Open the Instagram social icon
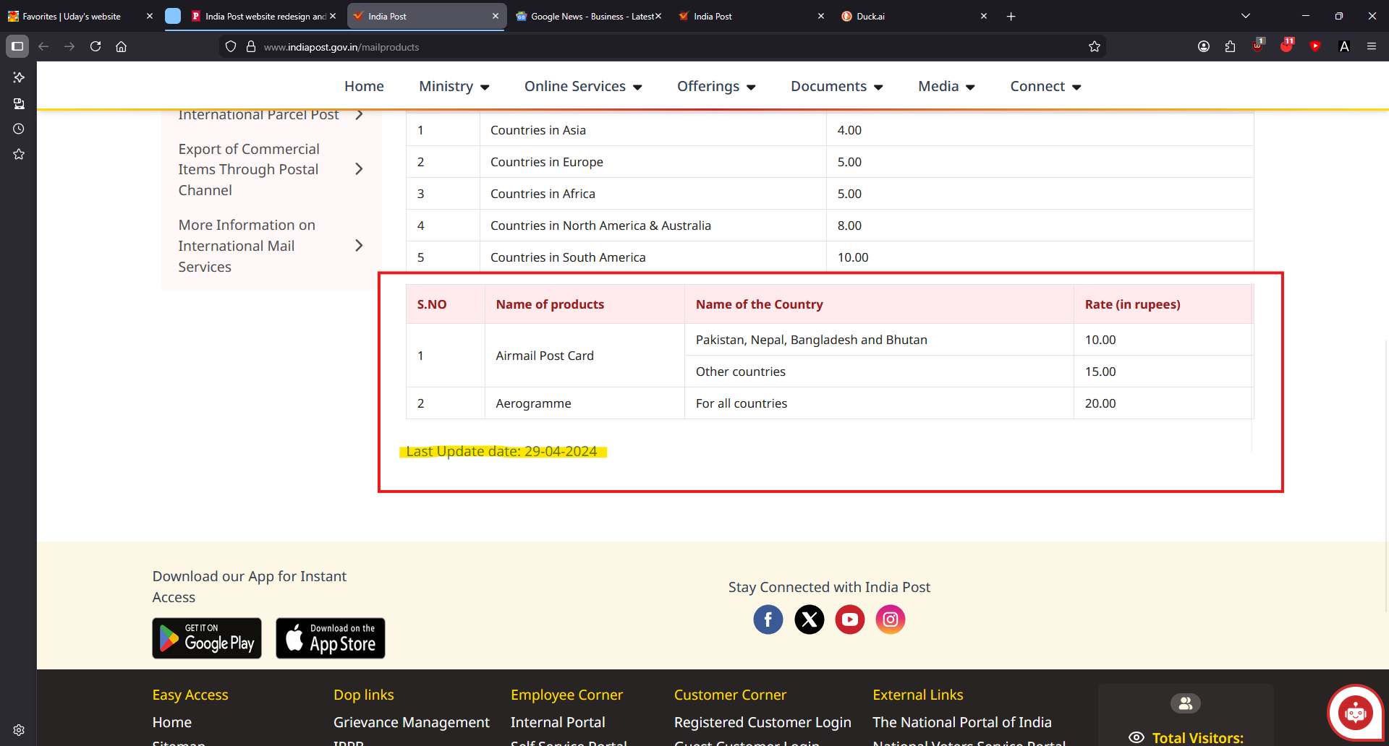Image resolution: width=1389 pixels, height=746 pixels. point(890,619)
